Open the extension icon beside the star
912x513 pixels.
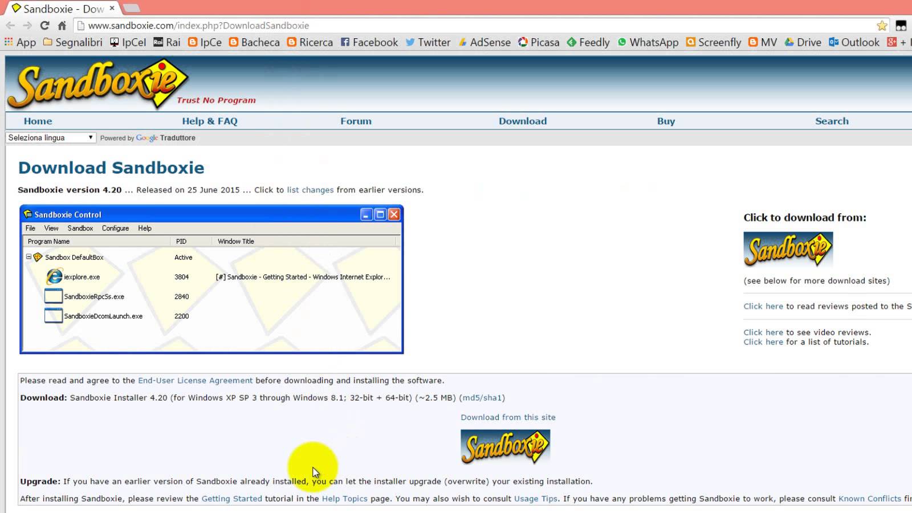point(901,26)
